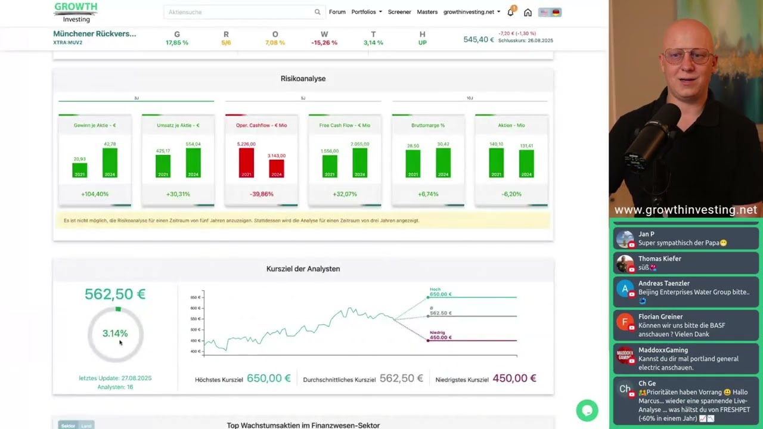The width and height of the screenshot is (763, 429).
Task: Open the Screener page
Action: (x=399, y=12)
